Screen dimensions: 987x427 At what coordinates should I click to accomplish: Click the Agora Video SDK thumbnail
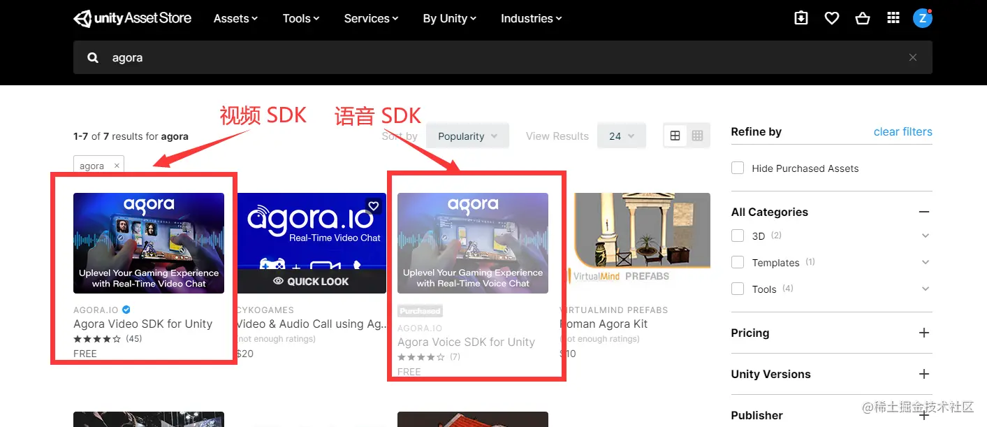tap(149, 243)
